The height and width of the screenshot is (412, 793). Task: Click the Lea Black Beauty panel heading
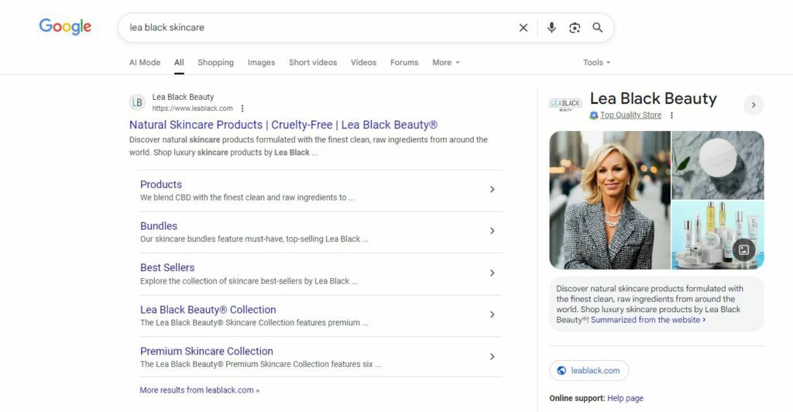tap(654, 98)
